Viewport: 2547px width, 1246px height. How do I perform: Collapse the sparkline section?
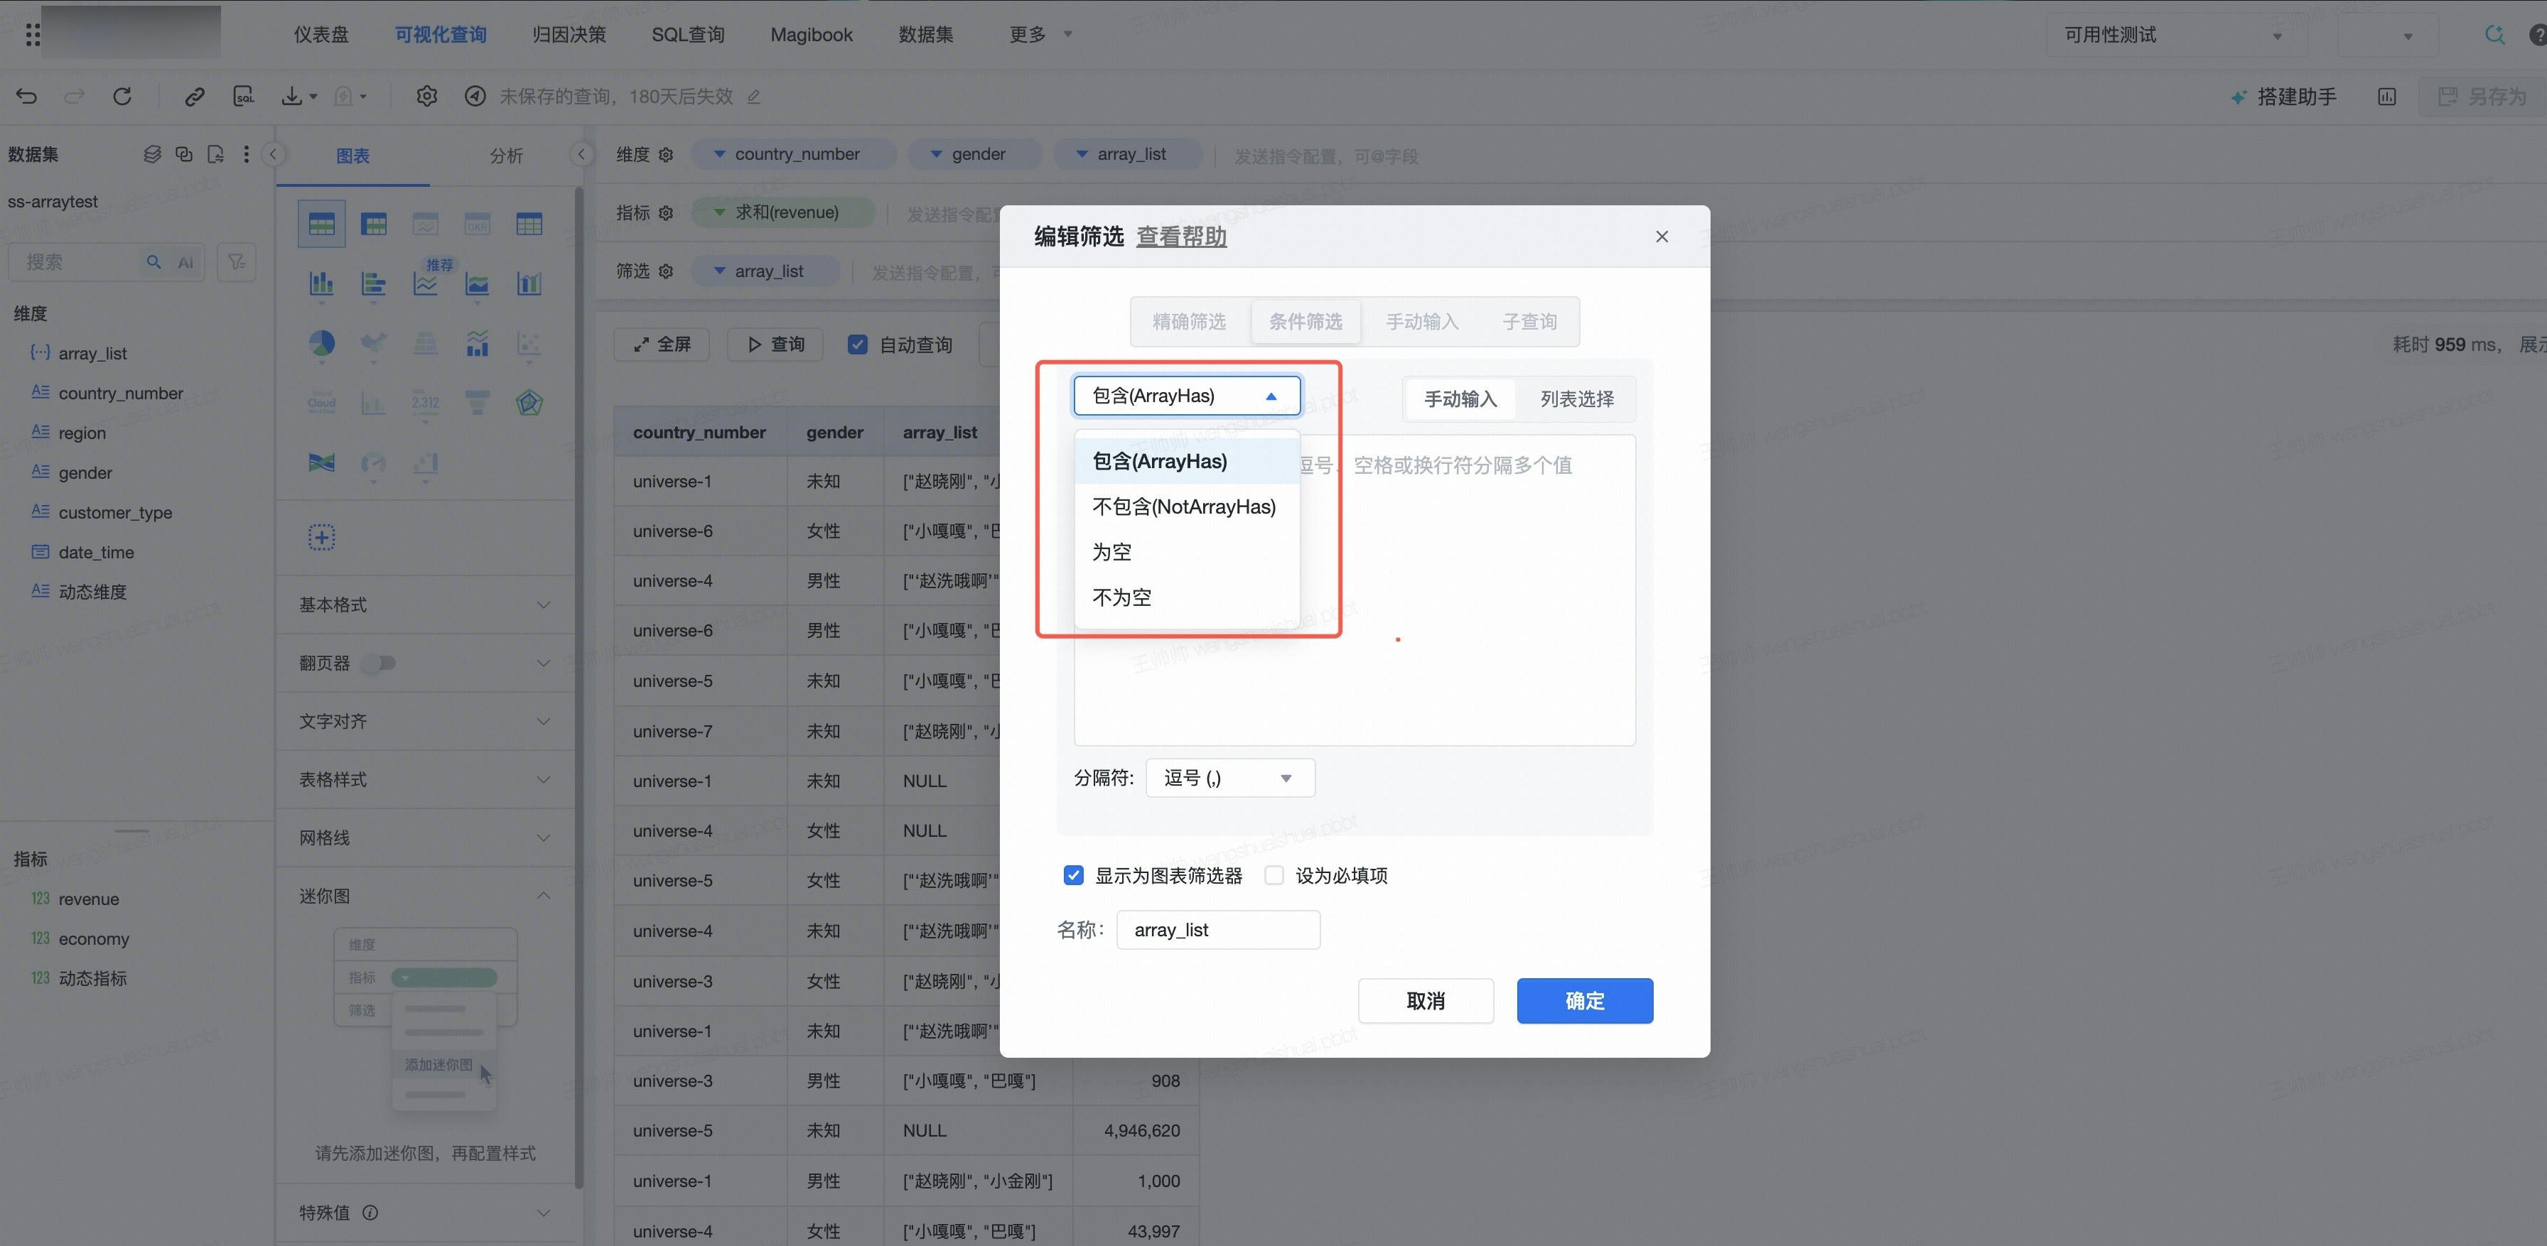[x=425, y=896]
